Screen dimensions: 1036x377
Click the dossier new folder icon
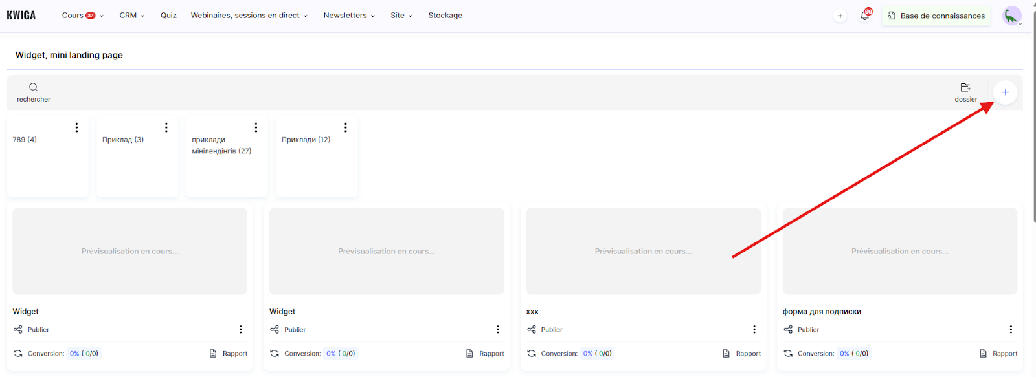click(x=965, y=88)
